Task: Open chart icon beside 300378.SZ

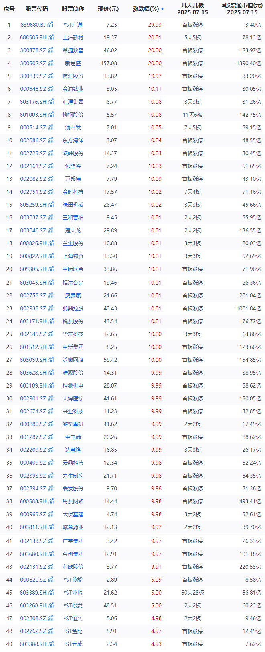Action: tap(51, 50)
